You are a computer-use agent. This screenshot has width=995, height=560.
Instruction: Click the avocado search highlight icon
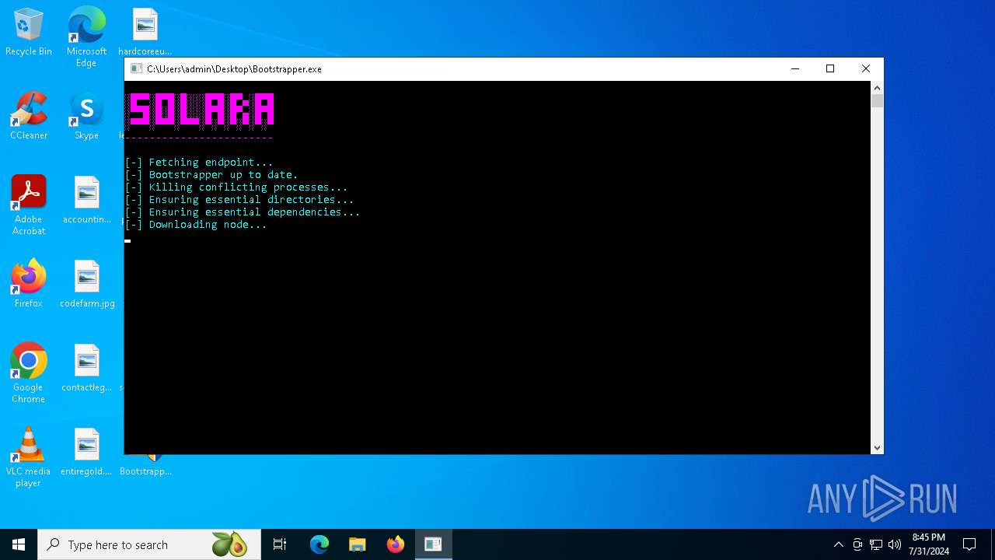[229, 544]
